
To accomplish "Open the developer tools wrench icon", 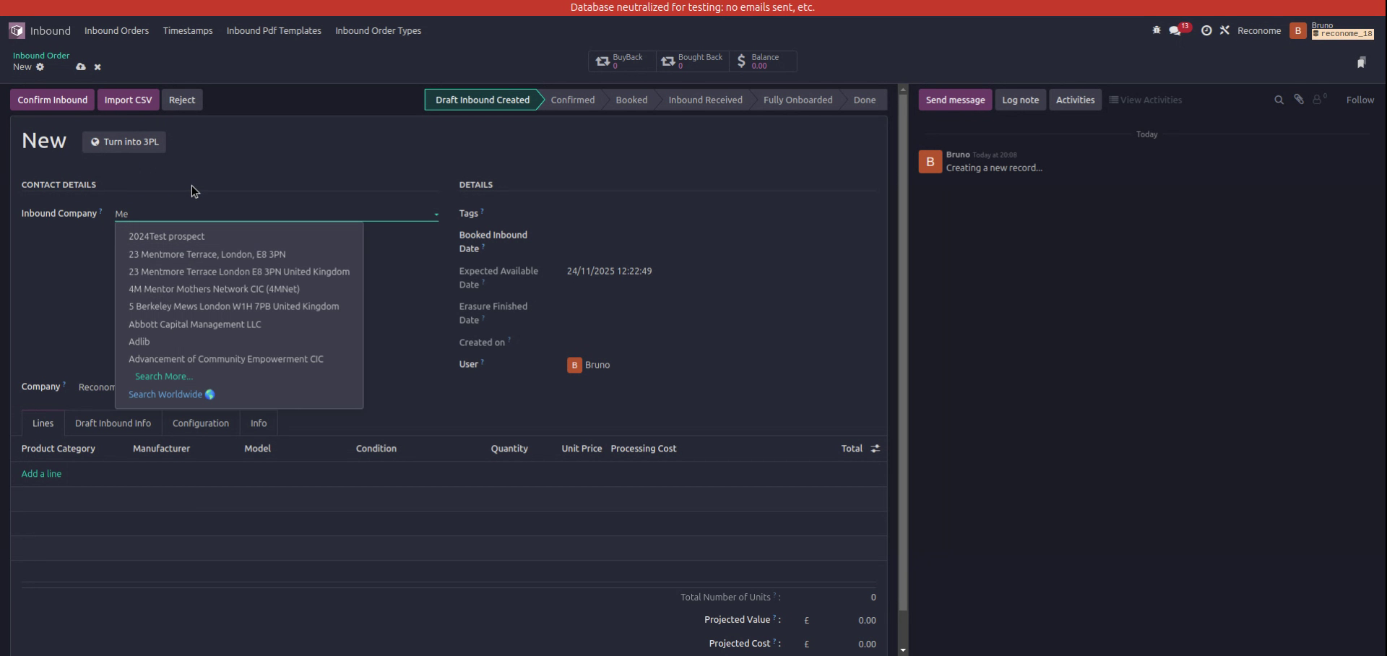I will [1225, 30].
